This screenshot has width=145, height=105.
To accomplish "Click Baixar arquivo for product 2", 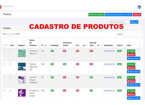I will (x=134, y=72).
